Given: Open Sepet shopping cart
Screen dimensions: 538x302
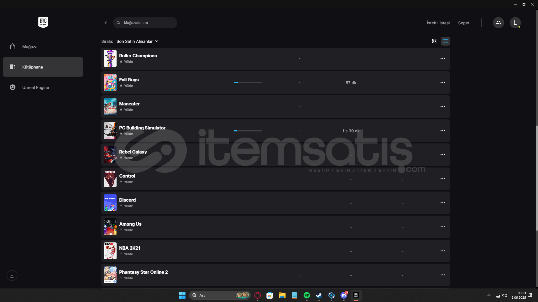Looking at the screenshot, I should coord(463,23).
